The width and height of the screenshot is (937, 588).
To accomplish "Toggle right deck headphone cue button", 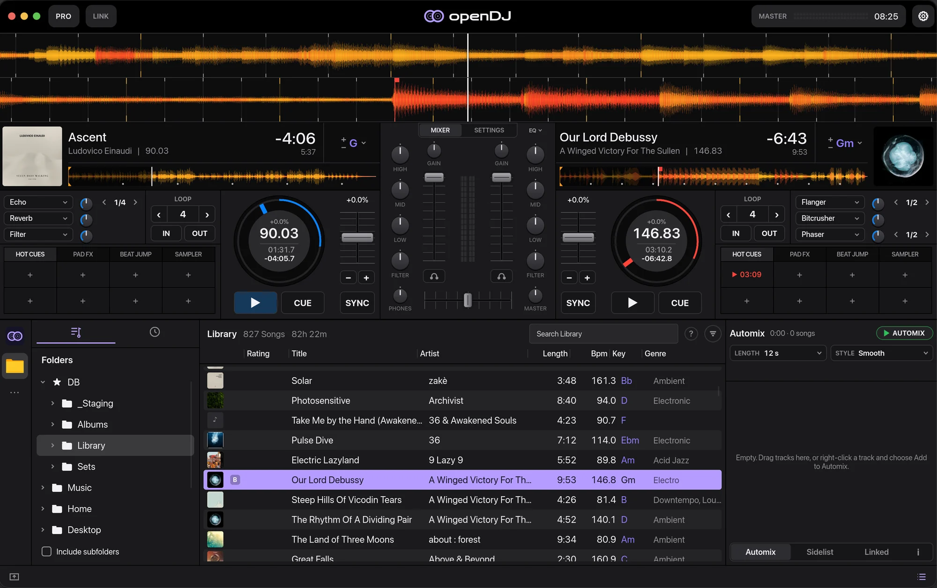I will (501, 277).
